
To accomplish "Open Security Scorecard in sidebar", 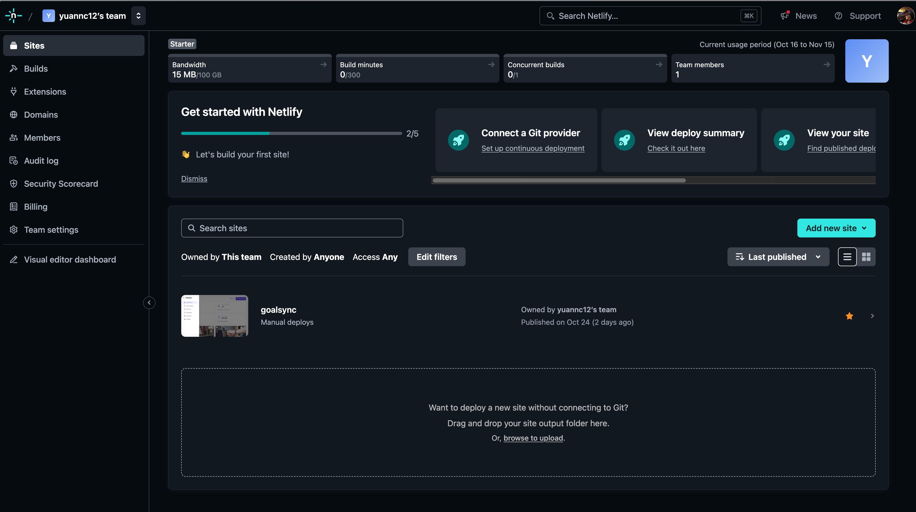I will click(61, 184).
